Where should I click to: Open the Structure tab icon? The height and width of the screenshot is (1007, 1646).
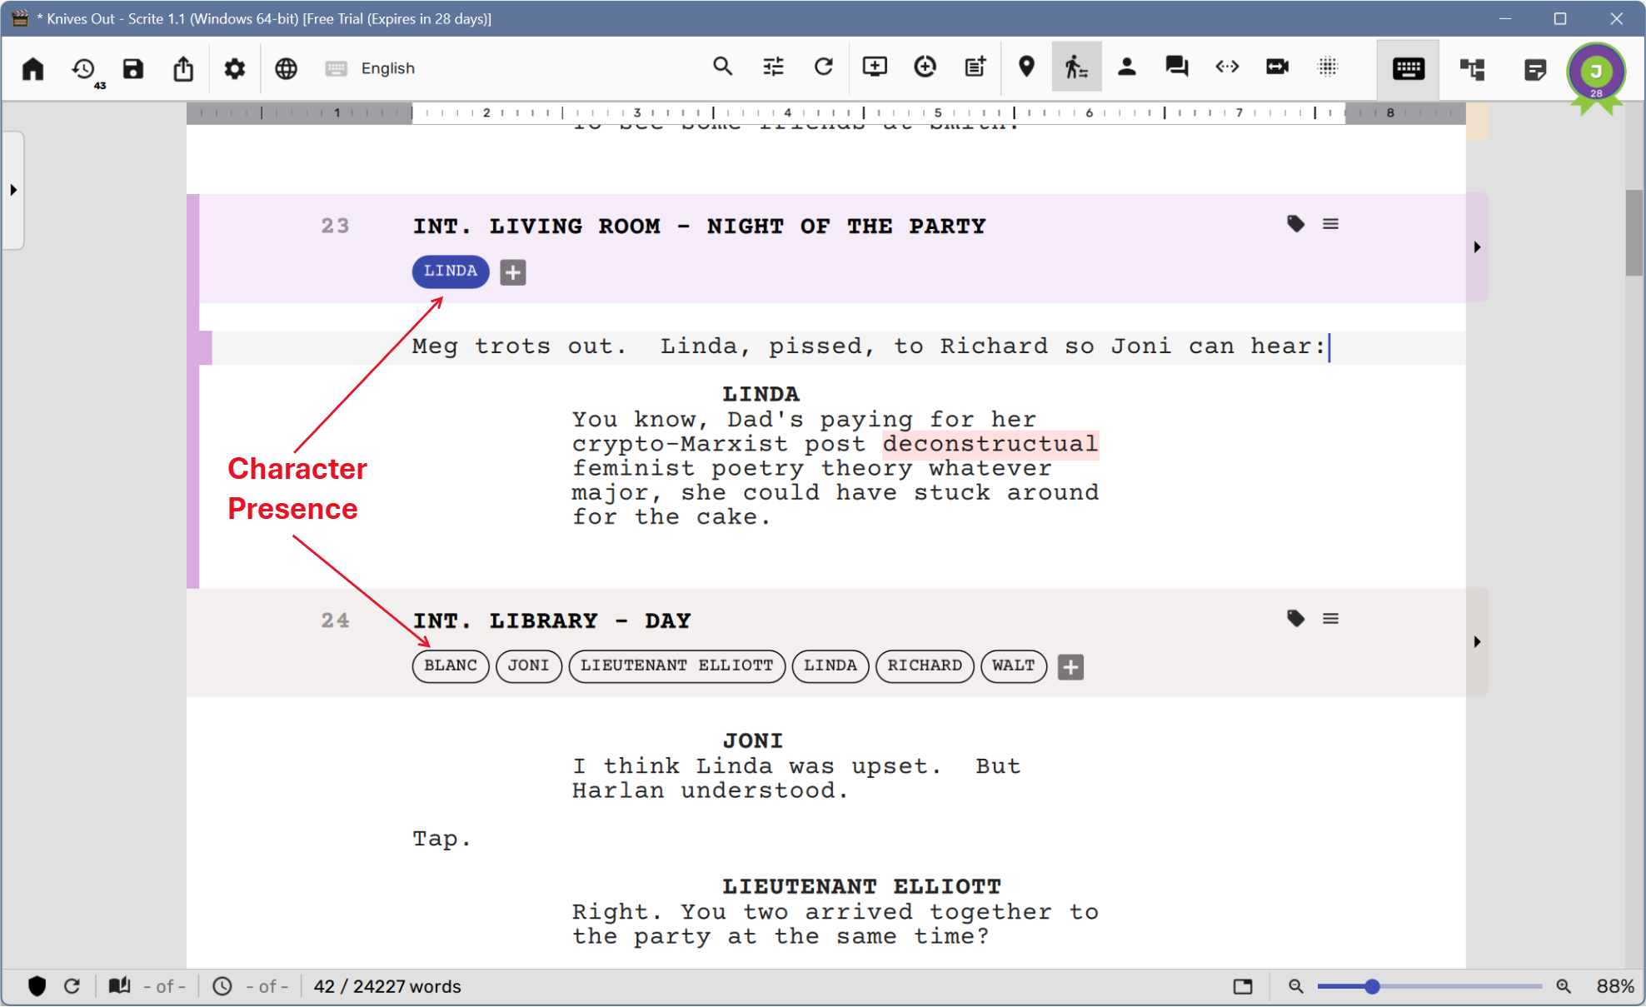[x=1472, y=69]
